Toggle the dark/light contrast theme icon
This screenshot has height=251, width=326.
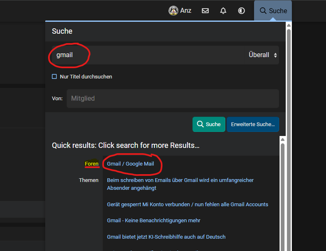241,11
